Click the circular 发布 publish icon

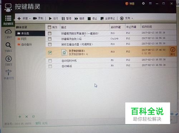(122, 18)
